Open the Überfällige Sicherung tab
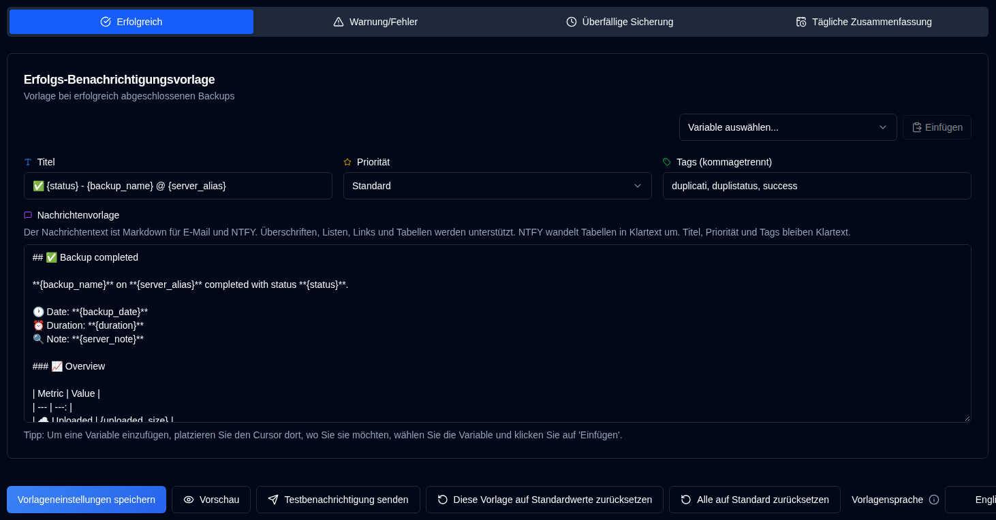 pos(619,22)
